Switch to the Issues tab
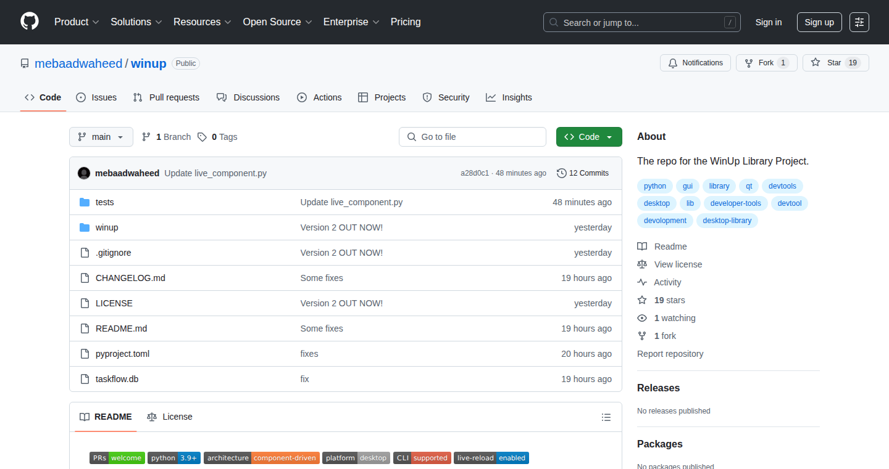889x469 pixels. pos(96,97)
